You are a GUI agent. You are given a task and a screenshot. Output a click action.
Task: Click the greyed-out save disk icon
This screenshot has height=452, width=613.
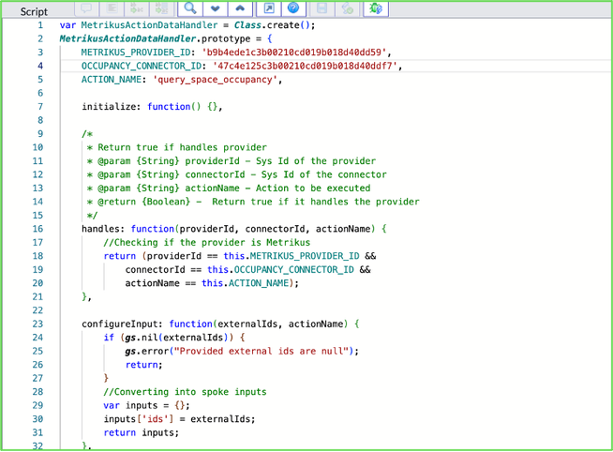point(321,8)
